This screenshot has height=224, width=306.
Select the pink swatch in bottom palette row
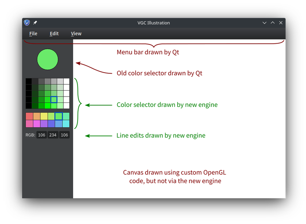tap(29, 124)
